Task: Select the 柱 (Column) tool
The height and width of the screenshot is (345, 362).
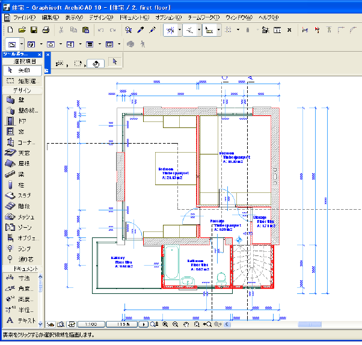Action: point(21,185)
